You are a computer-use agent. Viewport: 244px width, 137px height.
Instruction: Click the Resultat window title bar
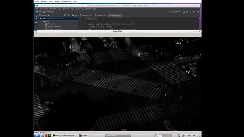117,31
